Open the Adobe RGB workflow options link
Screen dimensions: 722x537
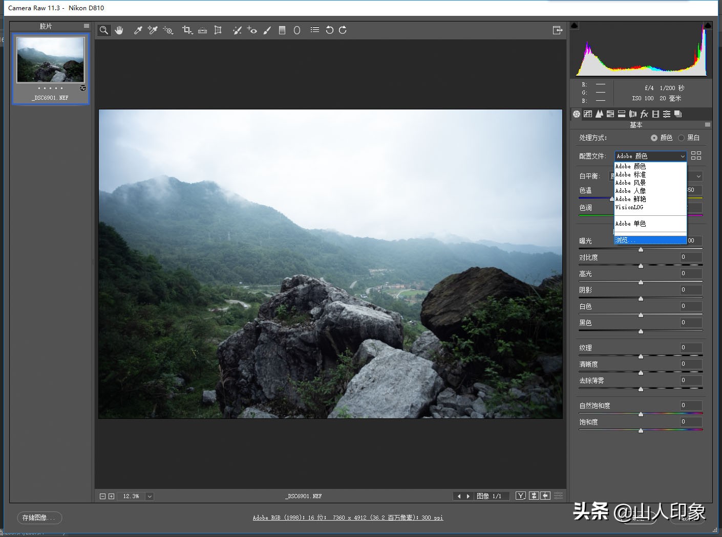(x=348, y=518)
